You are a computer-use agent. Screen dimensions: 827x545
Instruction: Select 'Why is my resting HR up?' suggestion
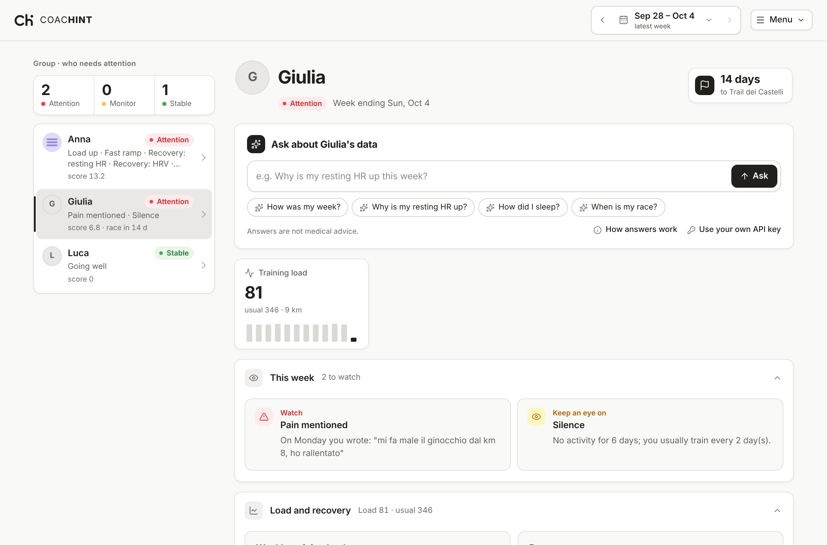pyautogui.click(x=413, y=207)
